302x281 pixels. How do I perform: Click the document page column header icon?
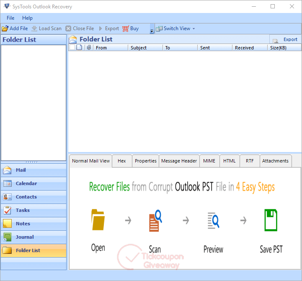tap(79, 47)
